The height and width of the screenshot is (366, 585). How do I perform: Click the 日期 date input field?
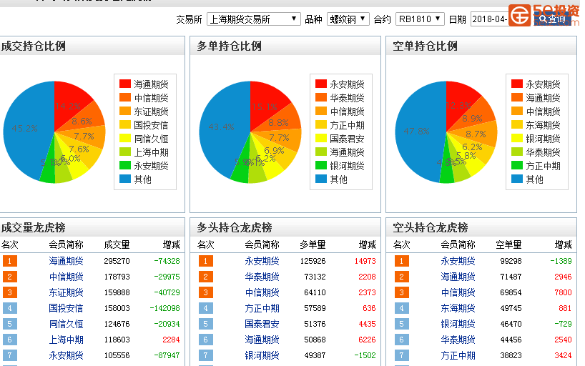490,19
